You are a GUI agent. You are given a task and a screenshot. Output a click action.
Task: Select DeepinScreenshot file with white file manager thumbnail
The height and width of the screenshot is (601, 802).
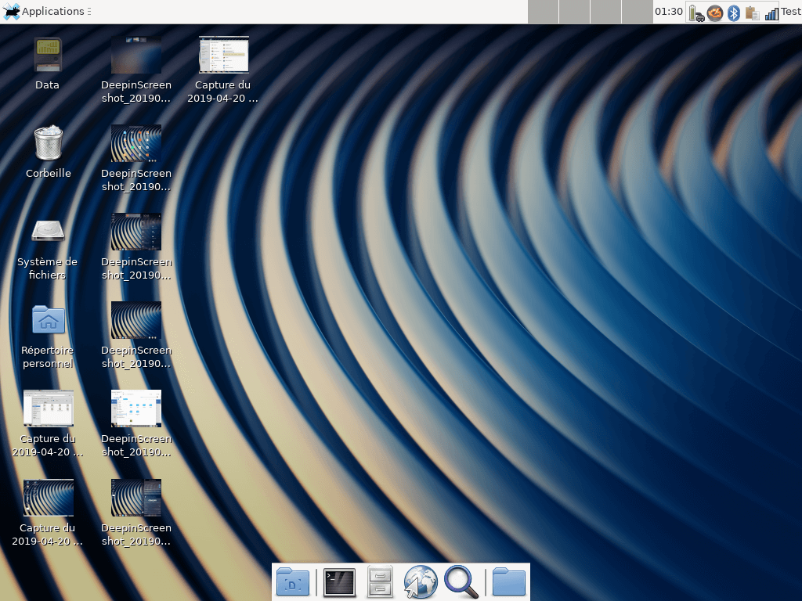pos(136,408)
